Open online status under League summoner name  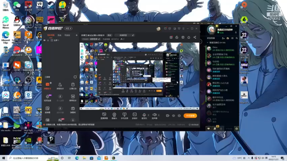tap(221, 33)
